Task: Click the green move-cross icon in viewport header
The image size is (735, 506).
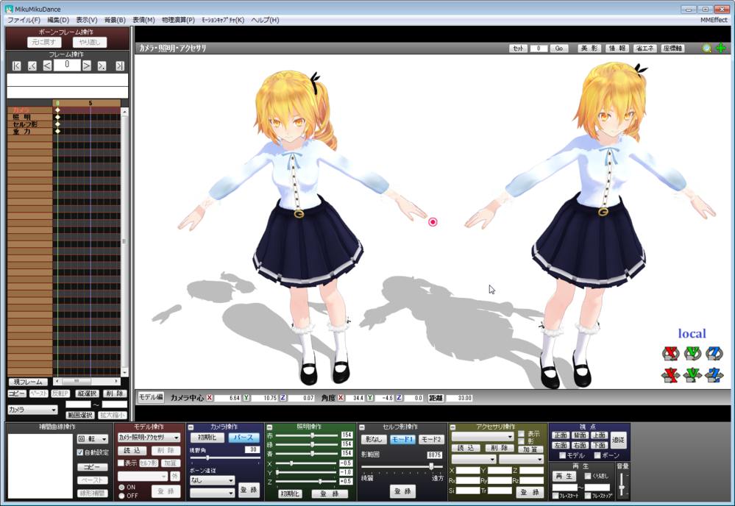Action: click(721, 49)
